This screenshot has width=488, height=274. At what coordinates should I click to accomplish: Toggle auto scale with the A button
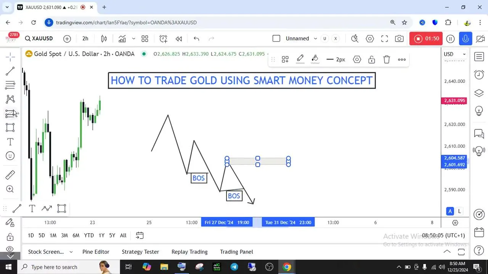[x=450, y=211]
